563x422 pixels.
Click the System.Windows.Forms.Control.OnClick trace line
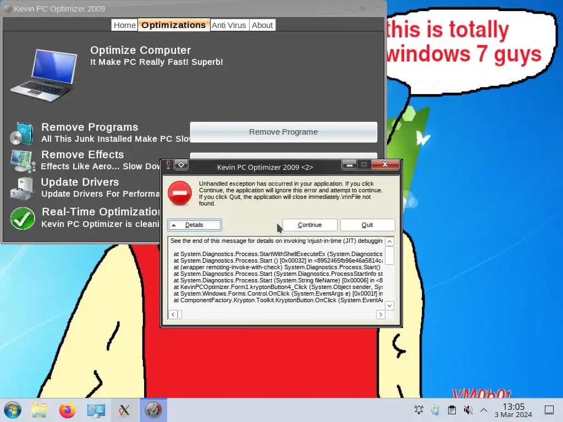[278, 293]
